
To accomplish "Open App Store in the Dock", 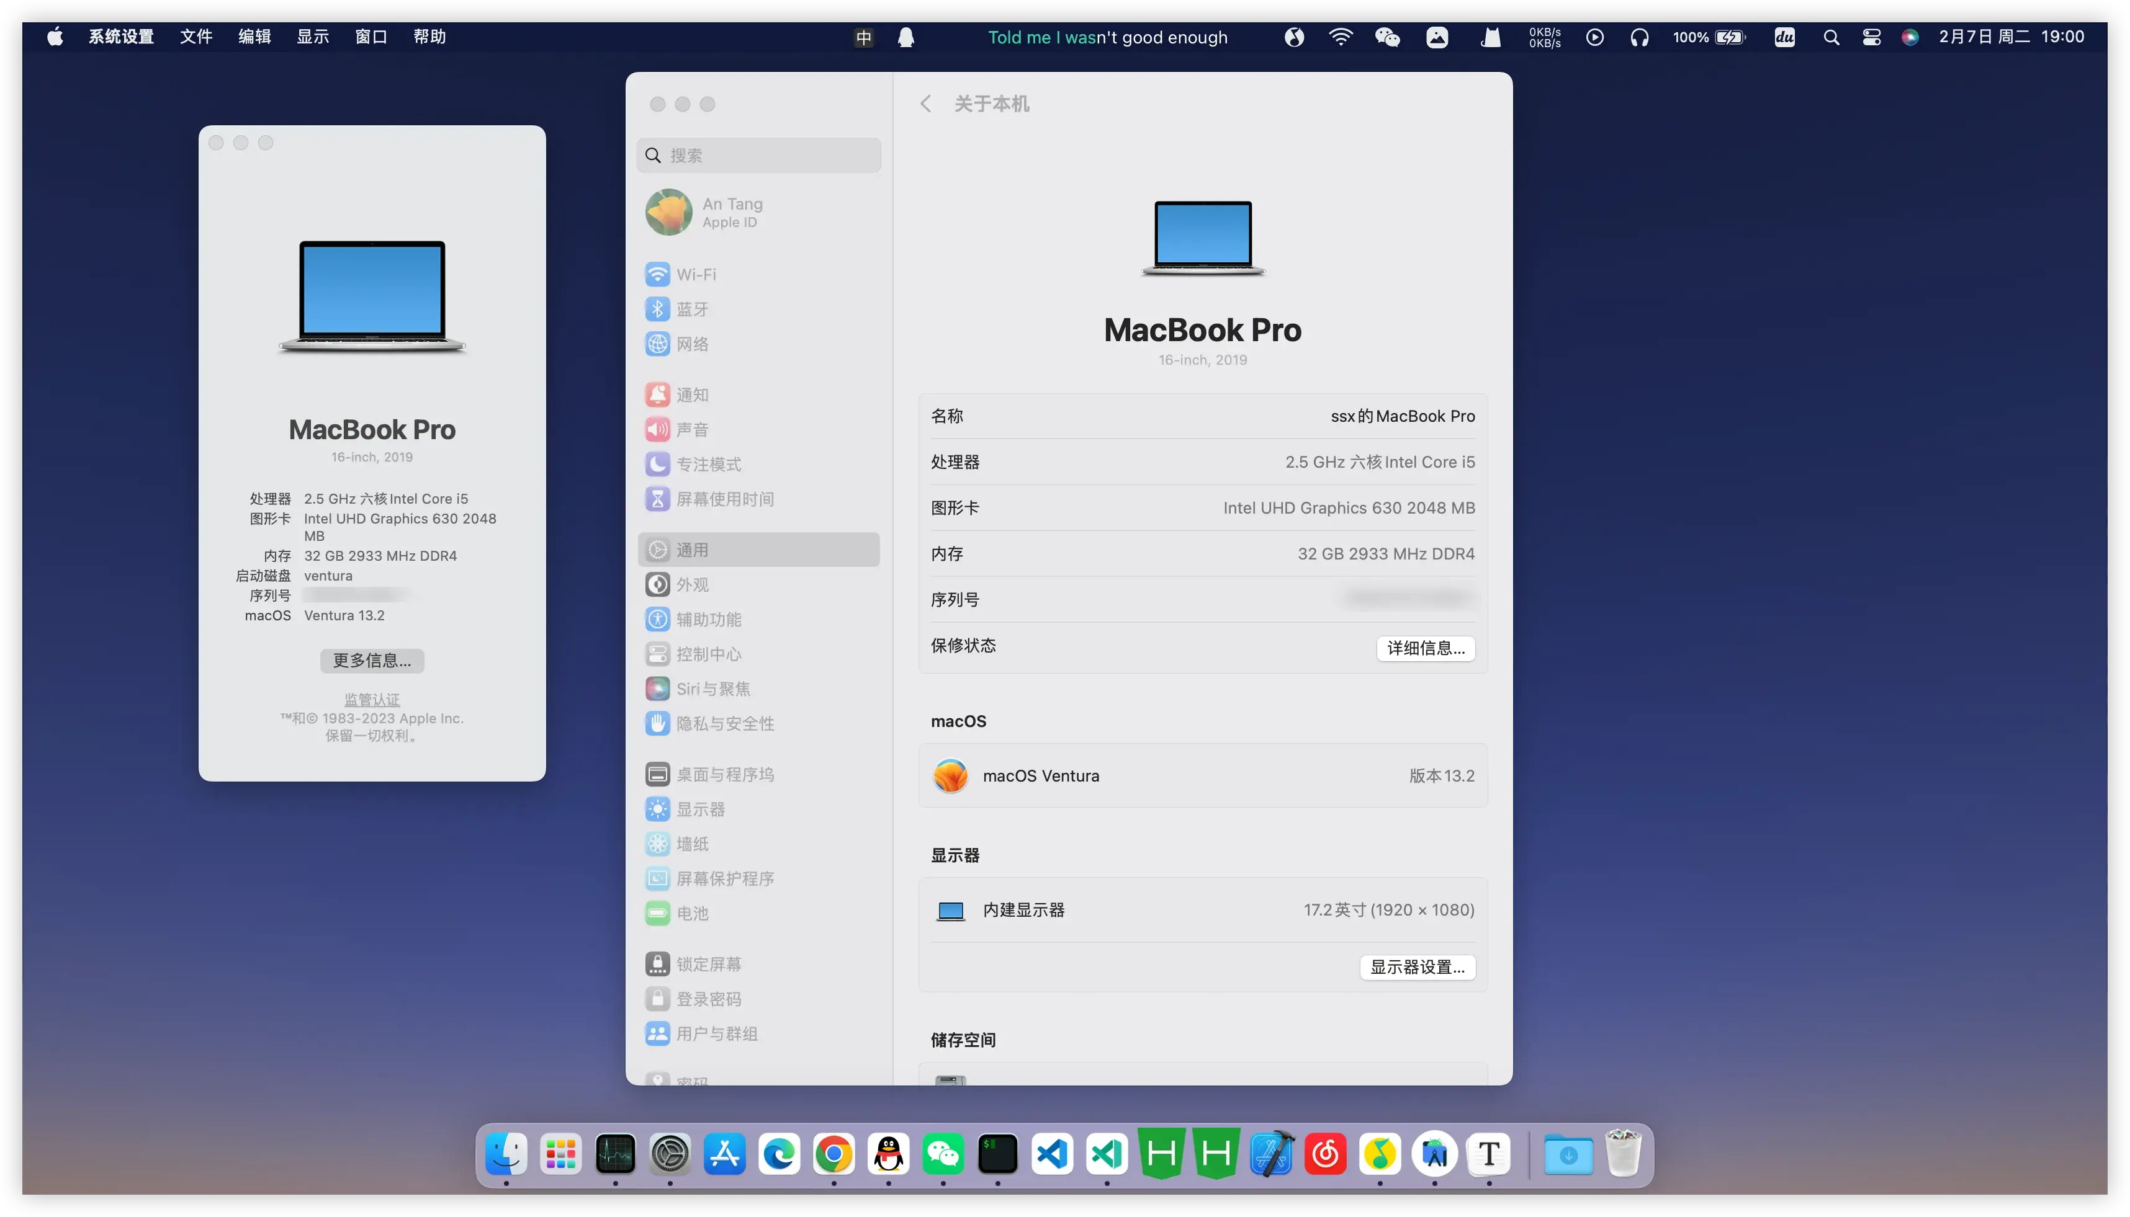I will point(724,1154).
